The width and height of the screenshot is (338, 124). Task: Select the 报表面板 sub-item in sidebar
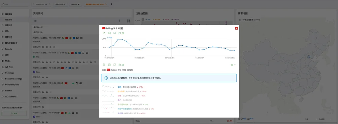[x=15, y=19]
